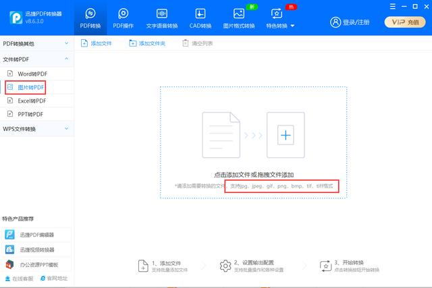The height and width of the screenshot is (288, 432).
Task: Open 迅捷PDF编辑器 recommendation entry
Action: pos(36,235)
